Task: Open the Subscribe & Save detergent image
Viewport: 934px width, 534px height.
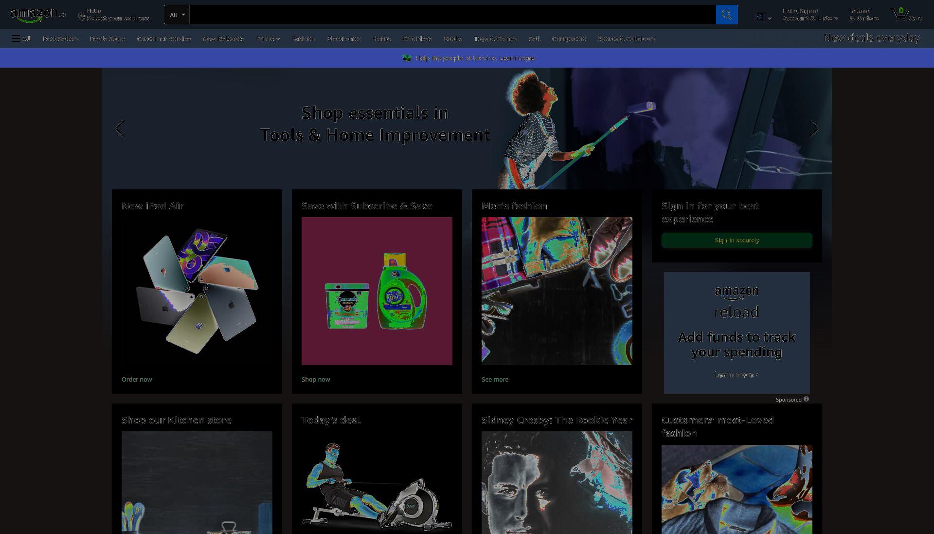Action: point(377,291)
